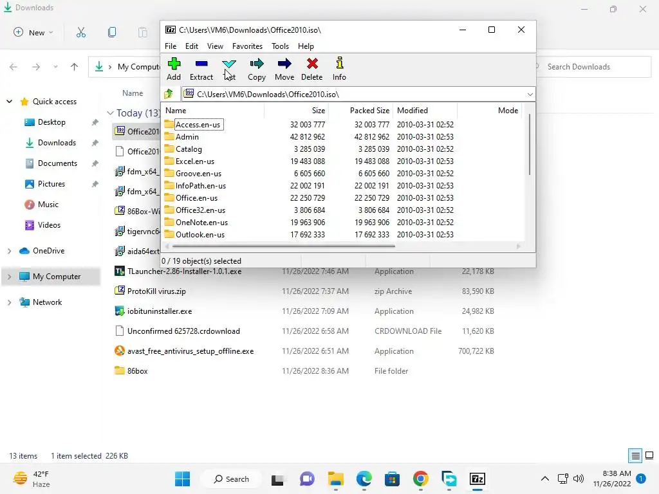This screenshot has width=659, height=494.
Task: Open Pictures in Quick access
Action: coord(51,184)
